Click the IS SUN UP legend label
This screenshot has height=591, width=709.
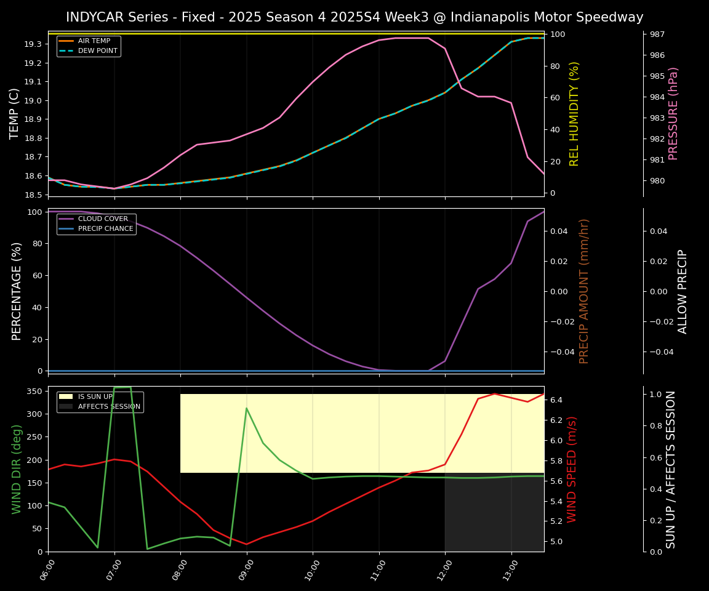95,396
